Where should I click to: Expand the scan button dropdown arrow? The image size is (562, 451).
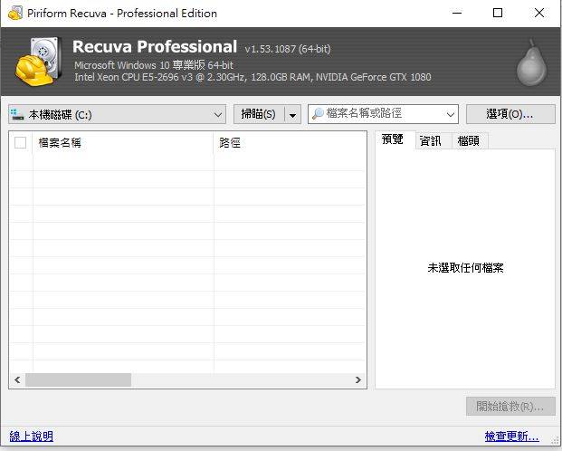[x=293, y=114]
